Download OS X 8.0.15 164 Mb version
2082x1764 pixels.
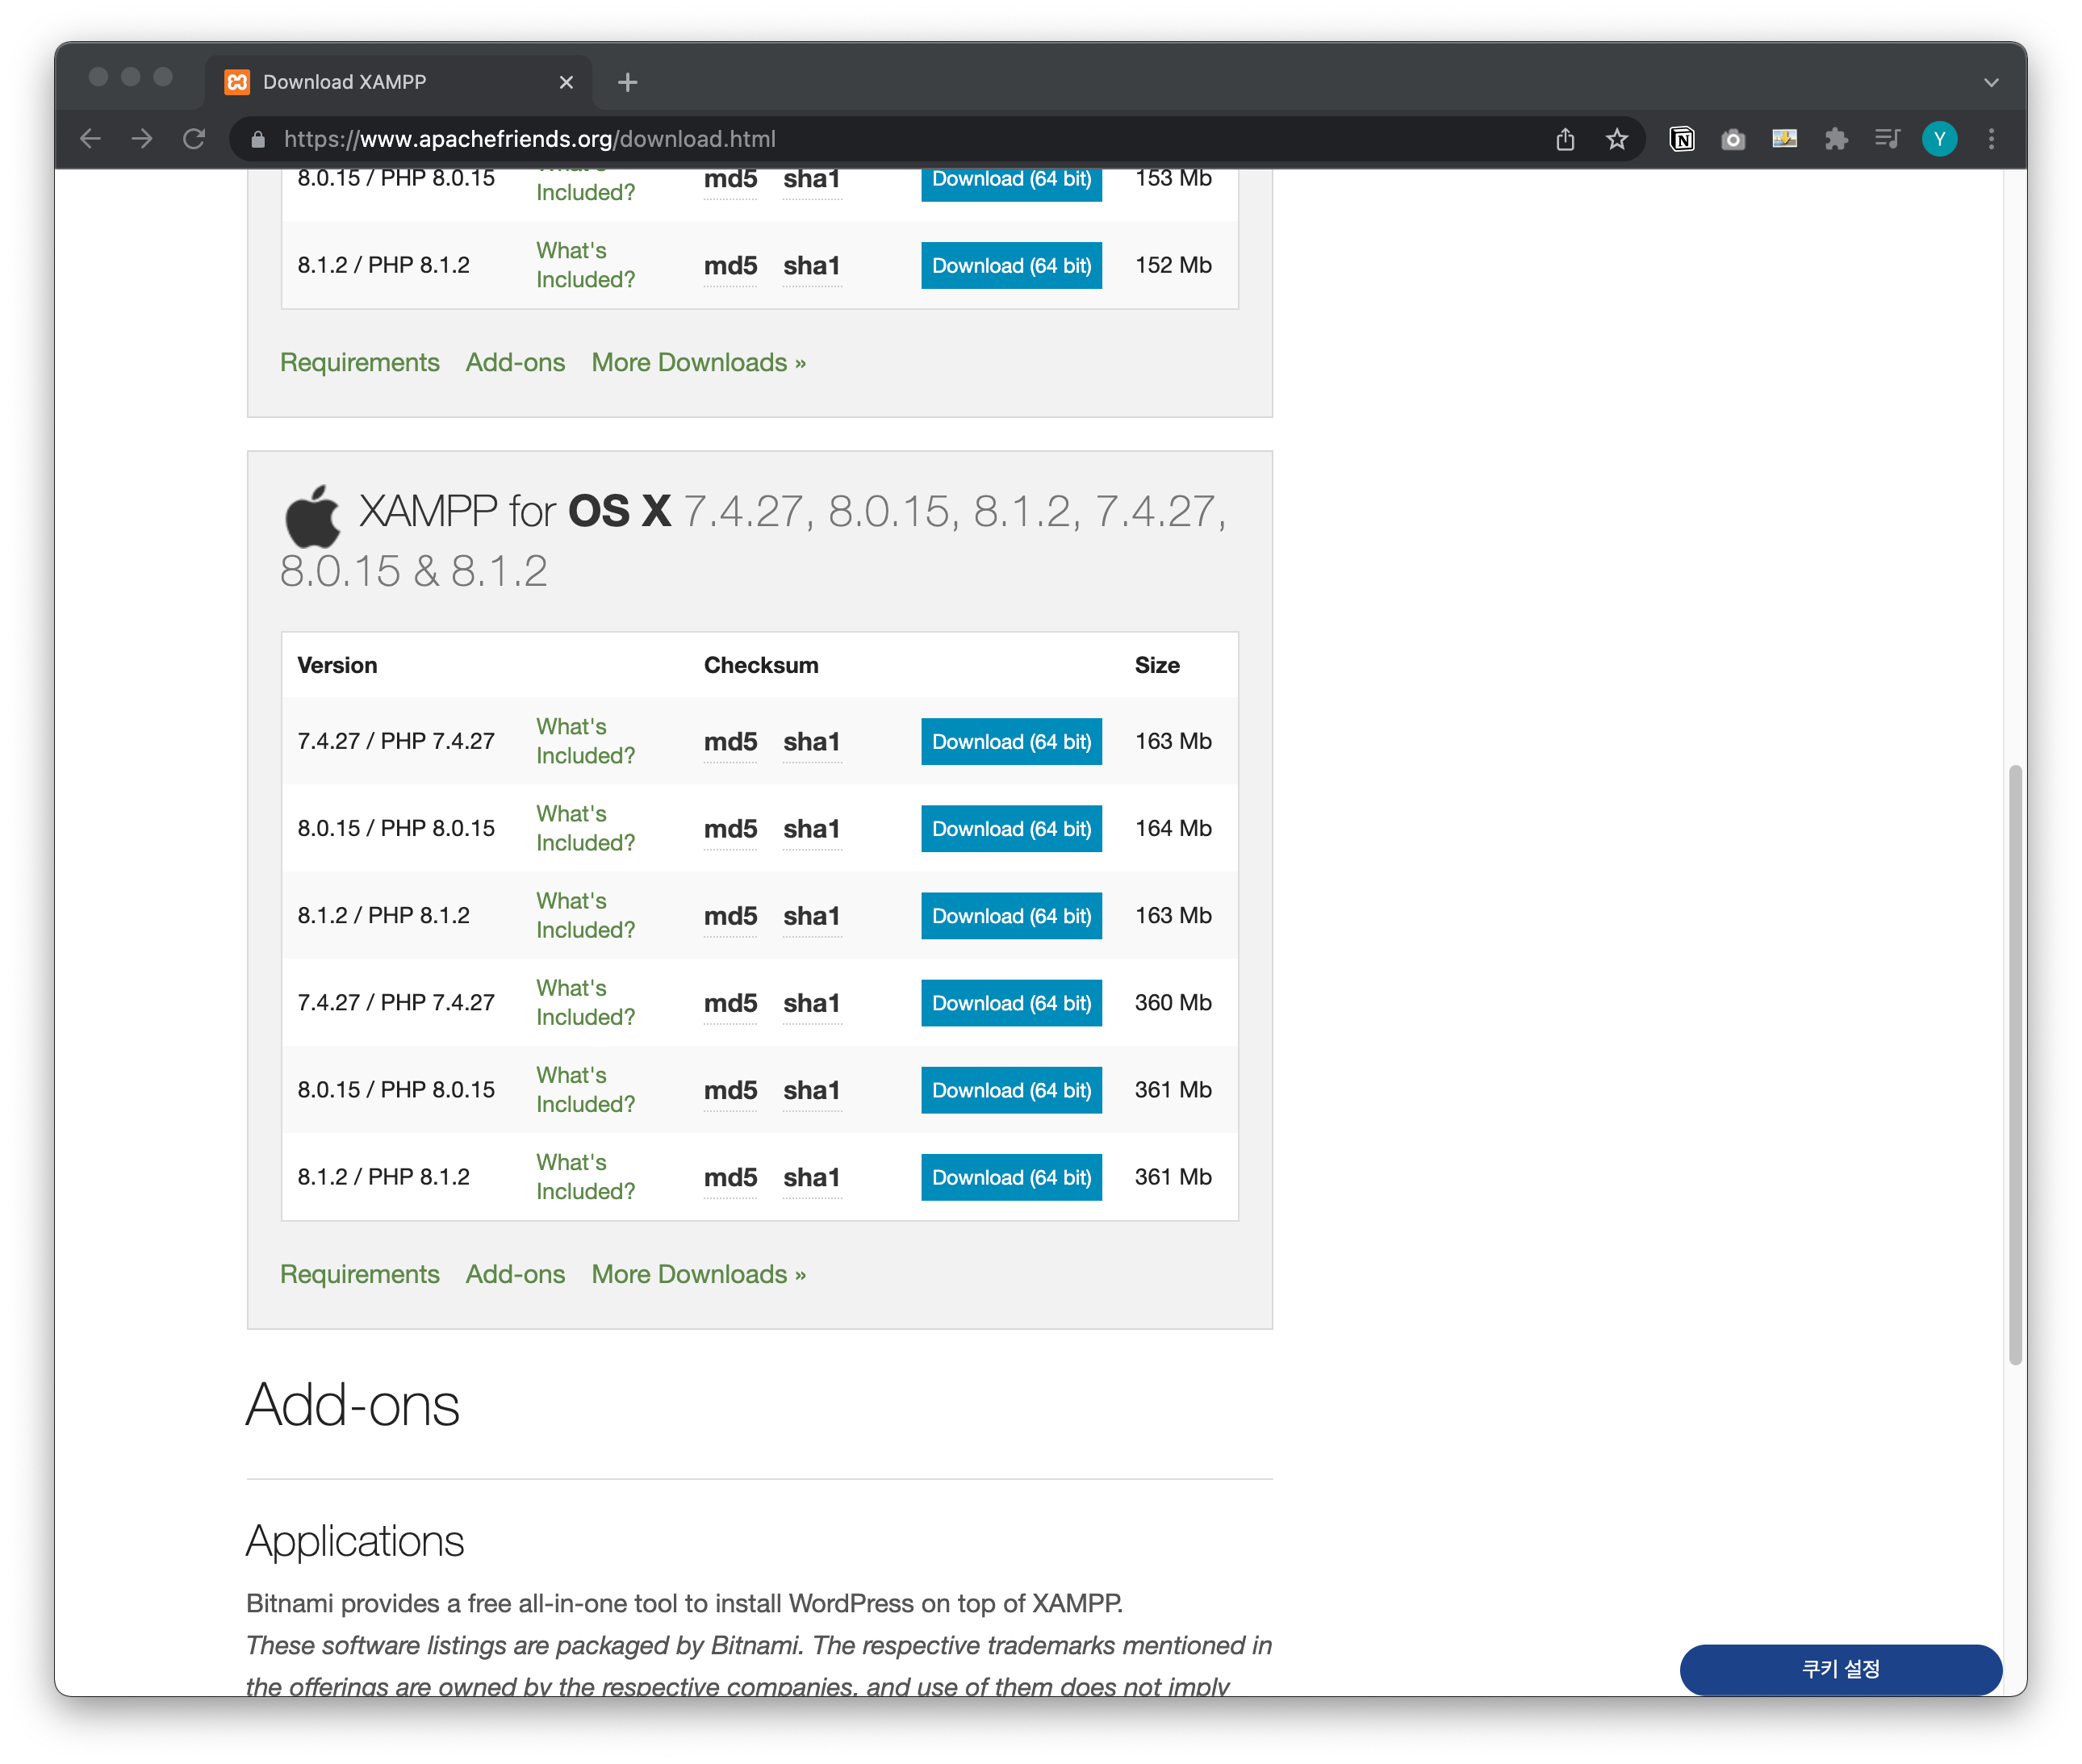coord(1011,829)
